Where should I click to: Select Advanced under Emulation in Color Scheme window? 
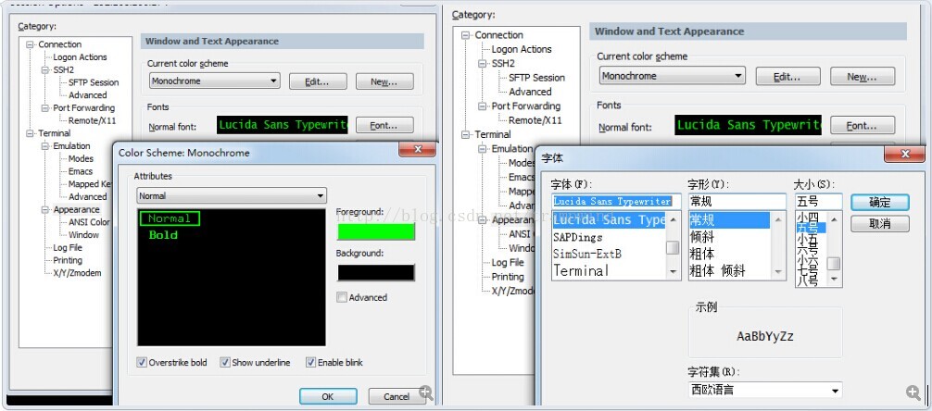[87, 196]
